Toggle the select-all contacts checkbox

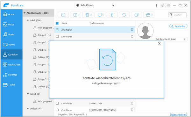tap(57, 23)
